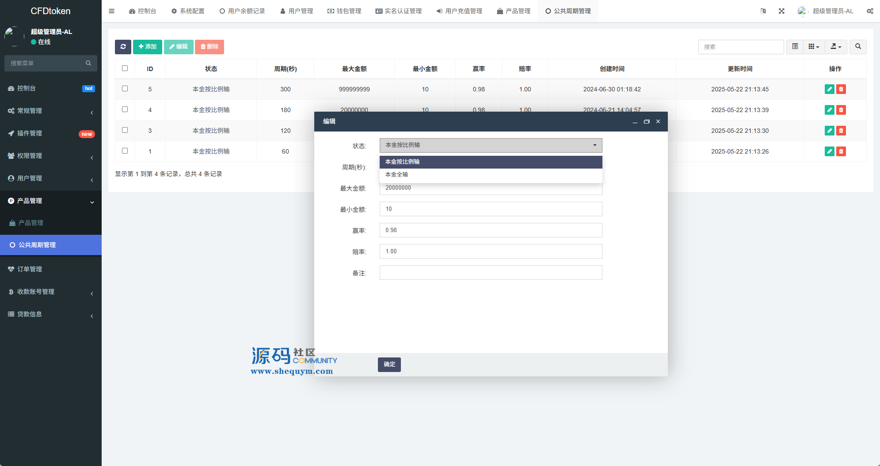Open the export dropdown in the table toolbar
The width and height of the screenshot is (880, 466).
click(x=835, y=47)
